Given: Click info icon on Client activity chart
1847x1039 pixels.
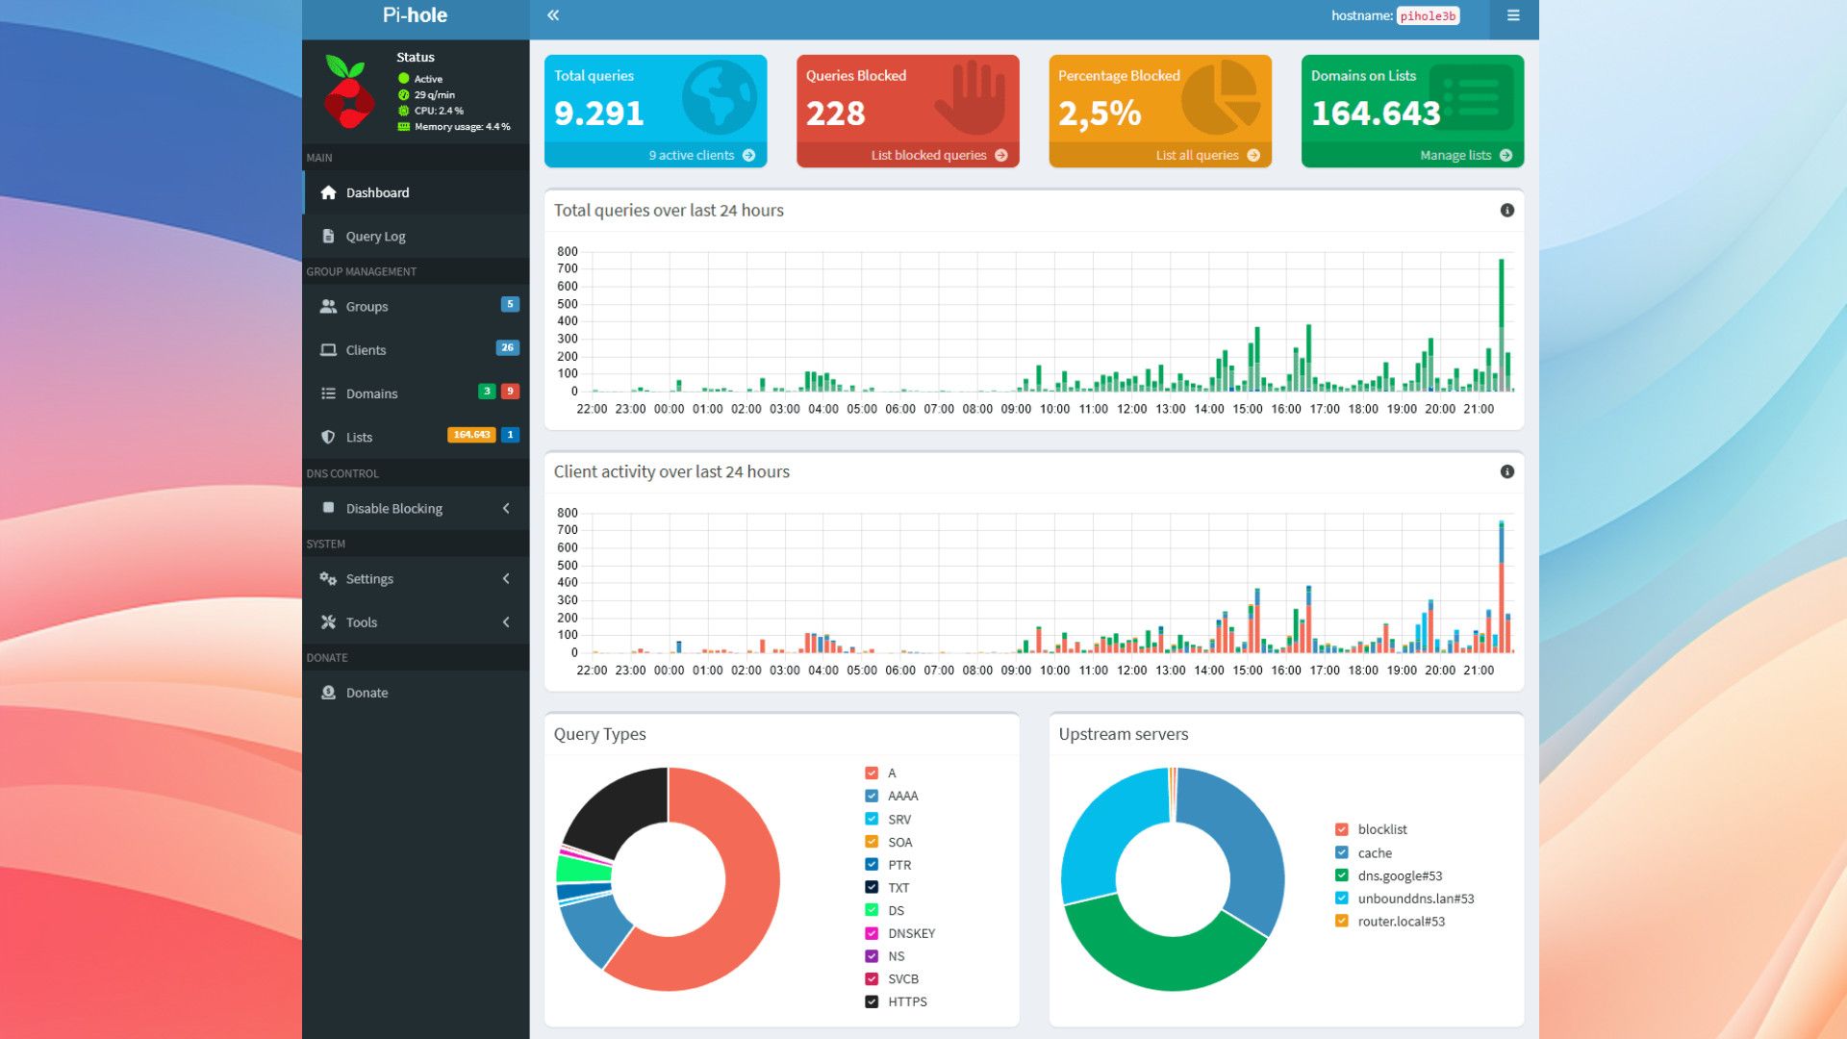Looking at the screenshot, I should (x=1507, y=471).
